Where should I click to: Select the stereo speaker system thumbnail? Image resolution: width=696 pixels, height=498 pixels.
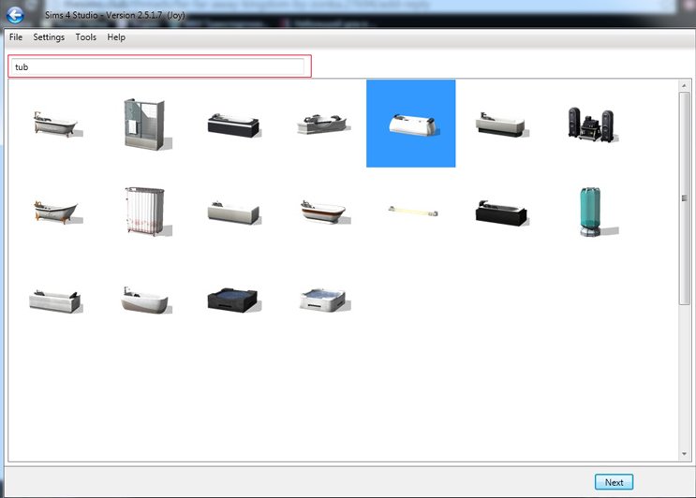click(590, 124)
